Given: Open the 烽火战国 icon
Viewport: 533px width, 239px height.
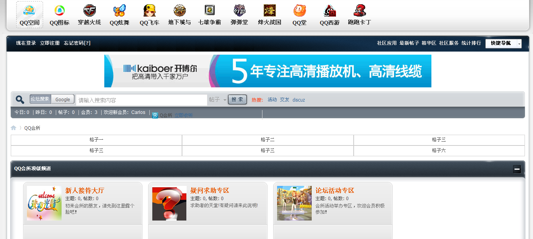Looking at the screenshot, I should pyautogui.click(x=269, y=15).
